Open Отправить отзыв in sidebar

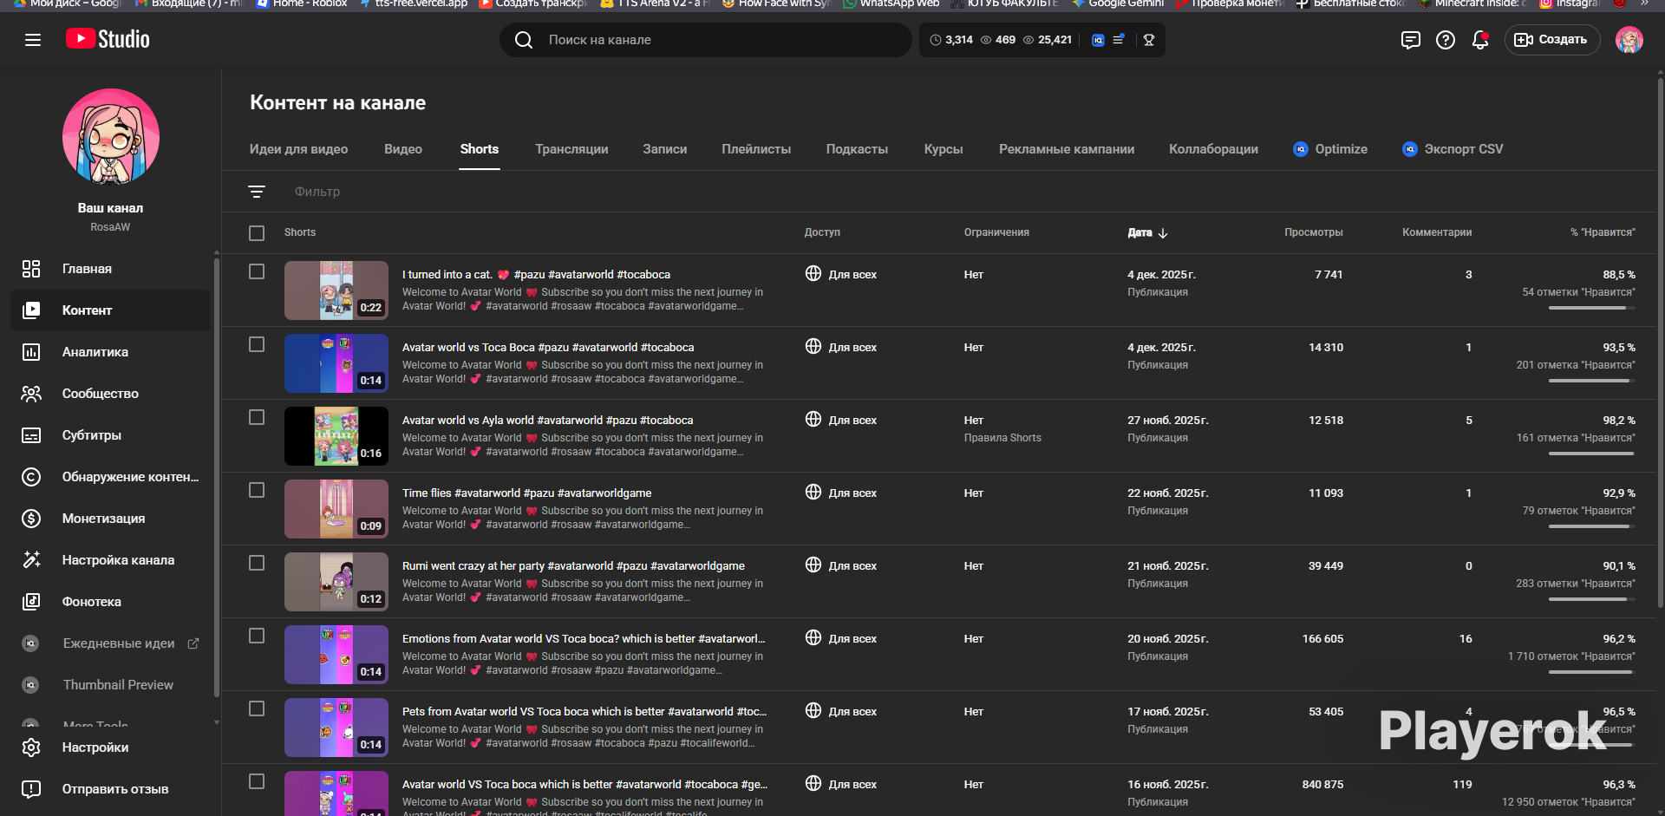[110, 789]
